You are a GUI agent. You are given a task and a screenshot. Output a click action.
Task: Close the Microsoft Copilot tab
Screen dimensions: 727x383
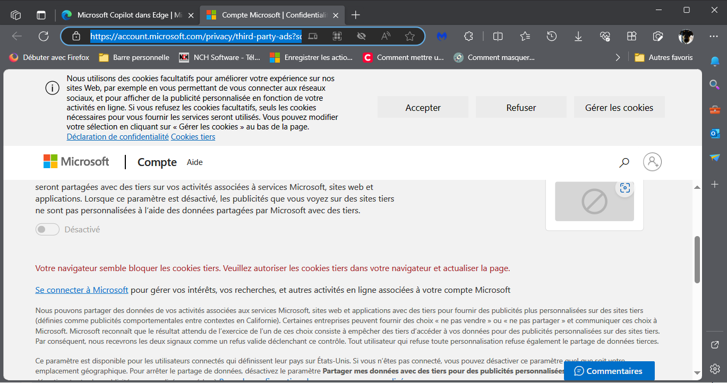point(191,15)
